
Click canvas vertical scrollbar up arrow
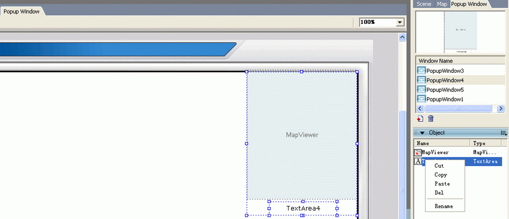pos(402,38)
